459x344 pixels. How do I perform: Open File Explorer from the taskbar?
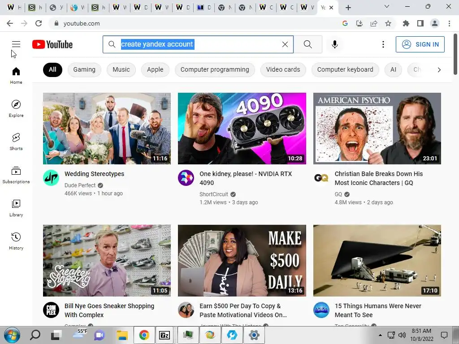coord(122,335)
